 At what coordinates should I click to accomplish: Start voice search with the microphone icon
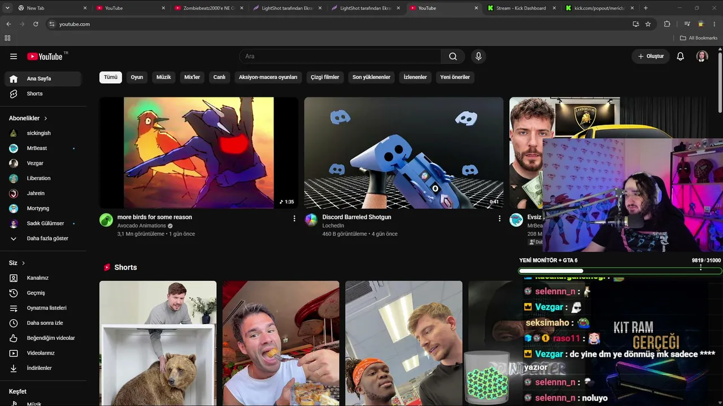click(x=478, y=56)
